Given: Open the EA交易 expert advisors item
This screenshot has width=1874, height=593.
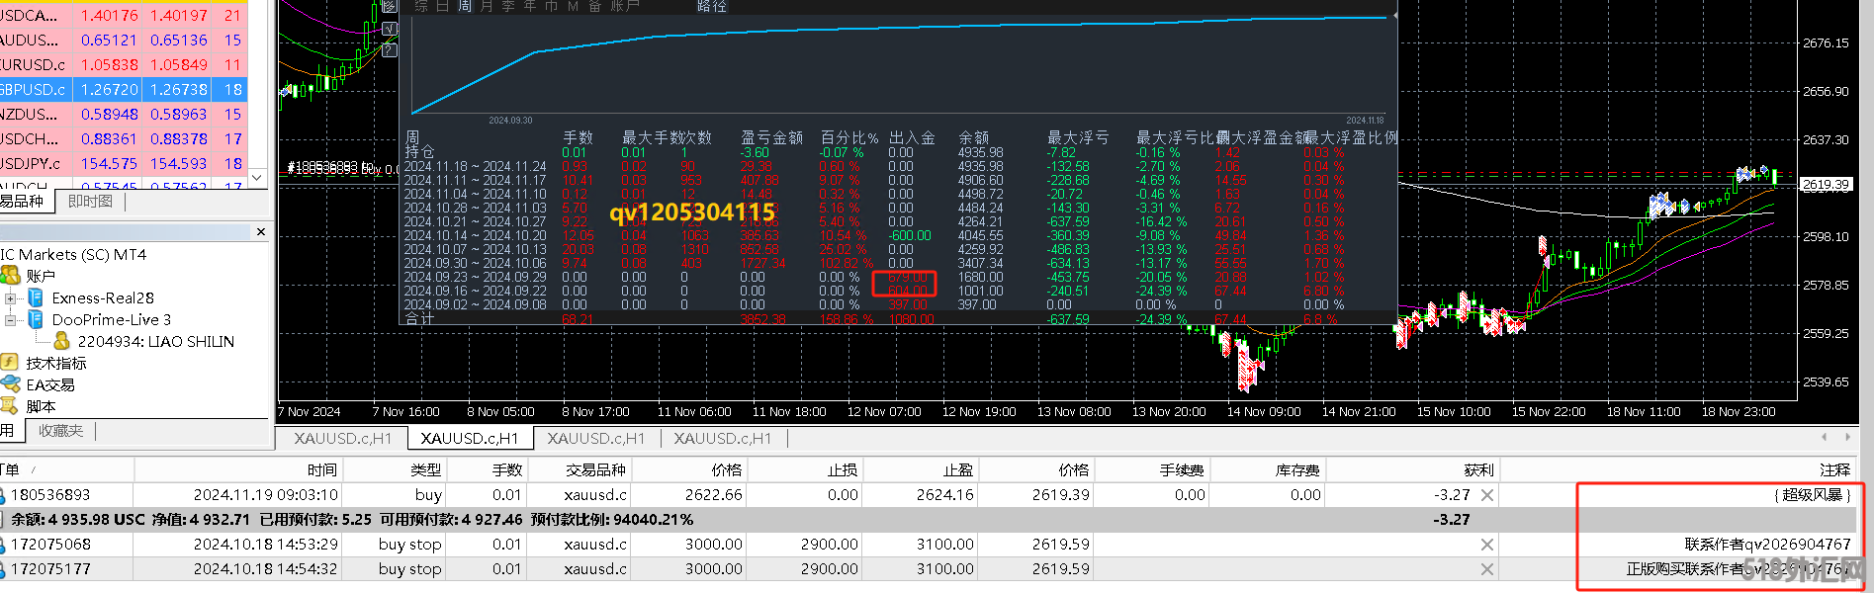Looking at the screenshot, I should tap(49, 384).
